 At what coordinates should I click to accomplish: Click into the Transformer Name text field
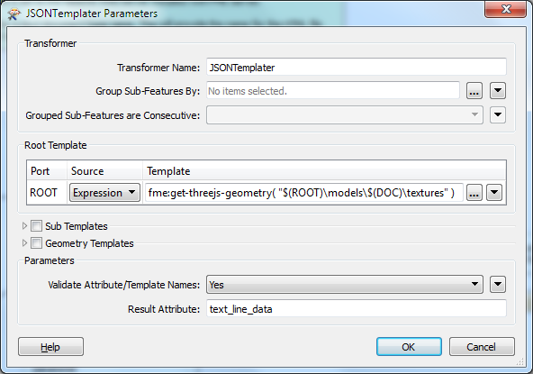[357, 67]
